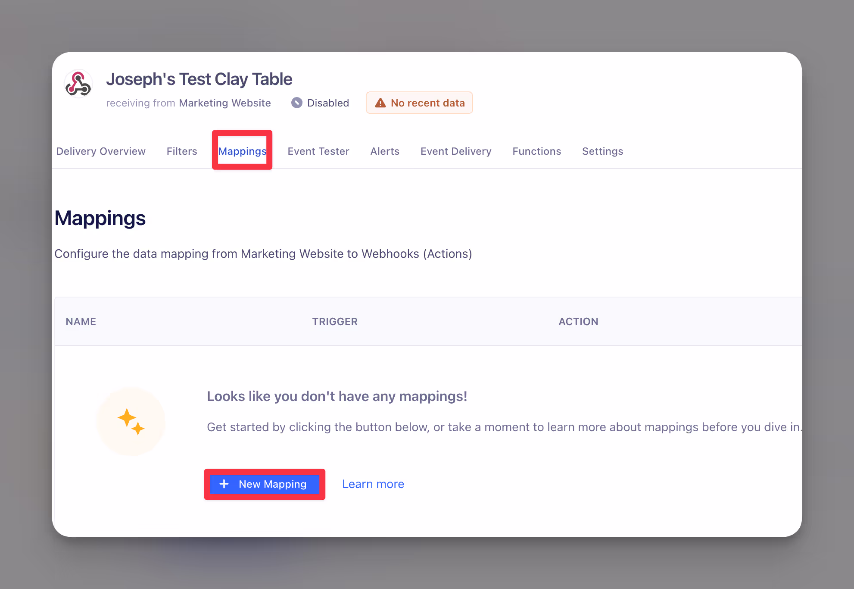Image resolution: width=854 pixels, height=589 pixels.
Task: Create a New Mapping
Action: coord(265,484)
